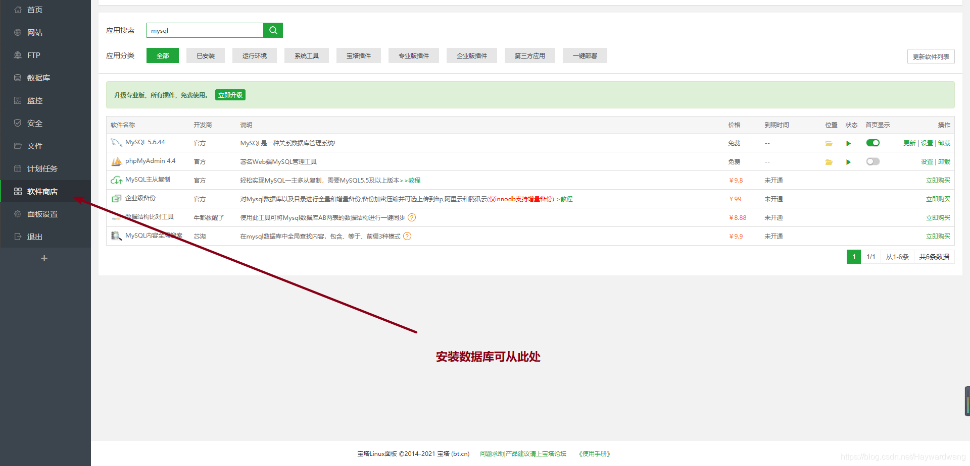Click 卸载 for phpMyAdmin 4.4
The width and height of the screenshot is (970, 466).
[x=944, y=162]
